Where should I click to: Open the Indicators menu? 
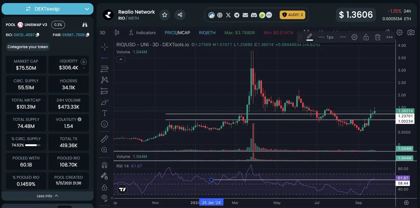tap(142, 33)
